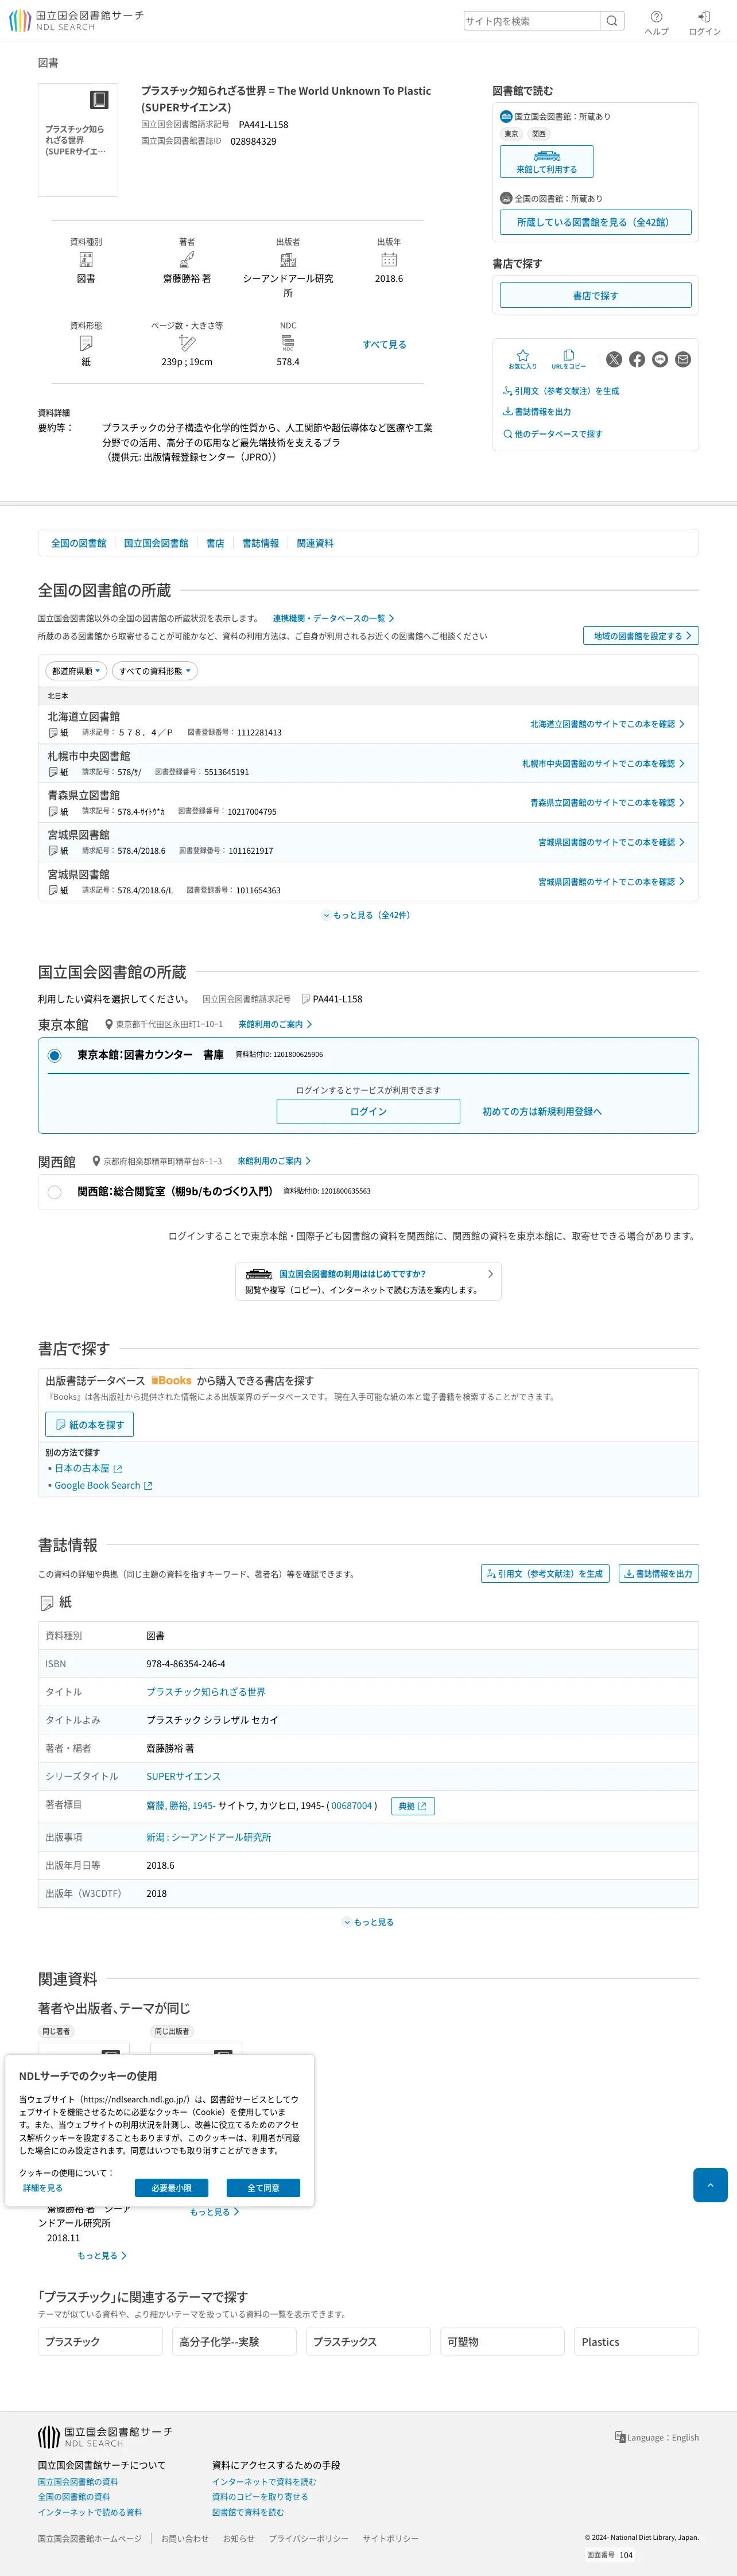Jump to 書店 tab
737x2576 pixels.
[x=215, y=543]
